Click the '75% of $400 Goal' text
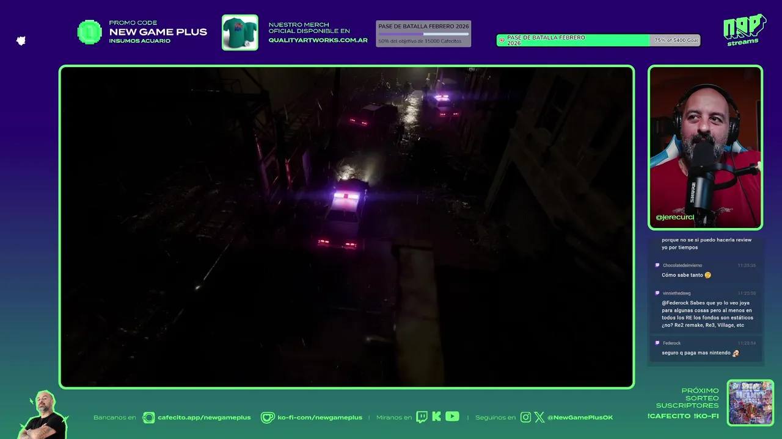 click(x=676, y=40)
